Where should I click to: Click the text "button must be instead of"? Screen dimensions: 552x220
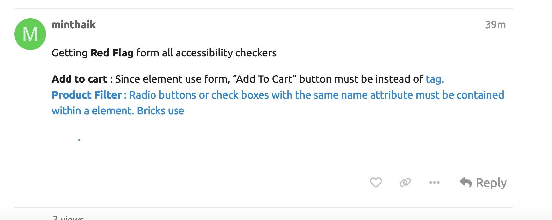(x=361, y=79)
